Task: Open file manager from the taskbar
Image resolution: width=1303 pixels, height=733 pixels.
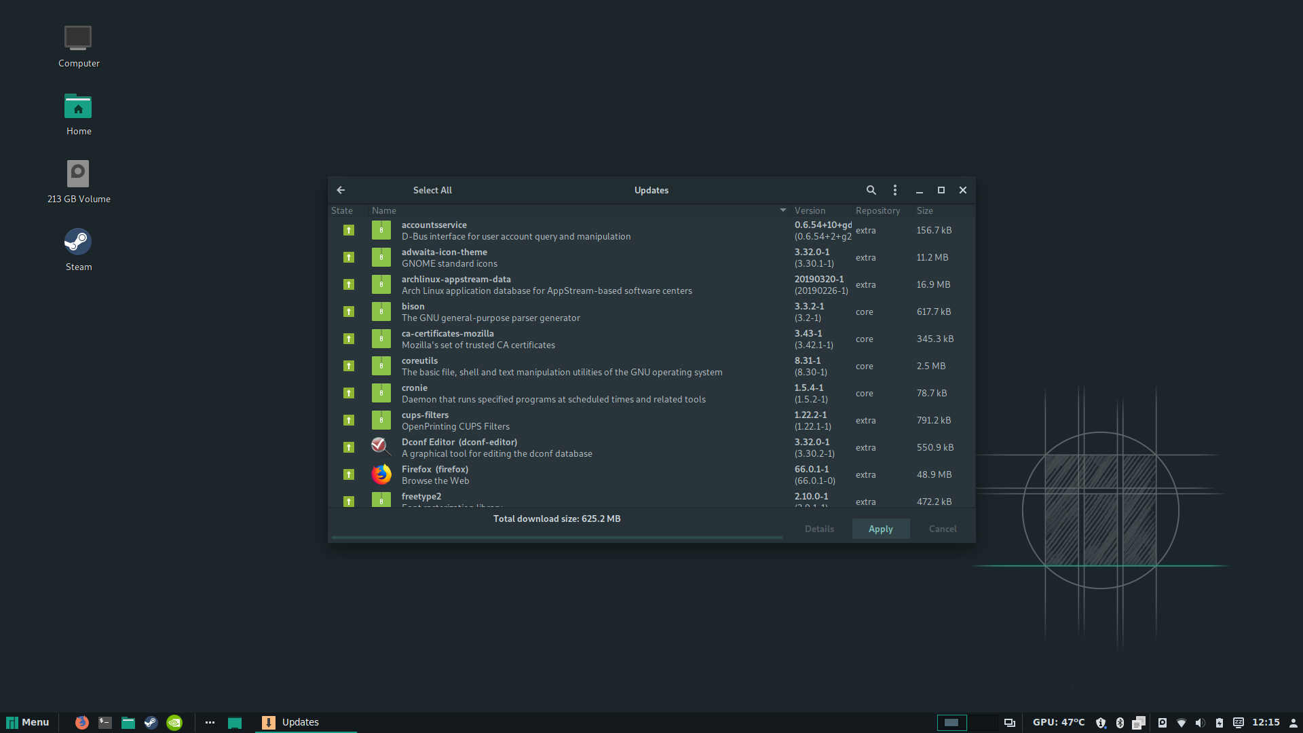Action: pyautogui.click(x=128, y=722)
